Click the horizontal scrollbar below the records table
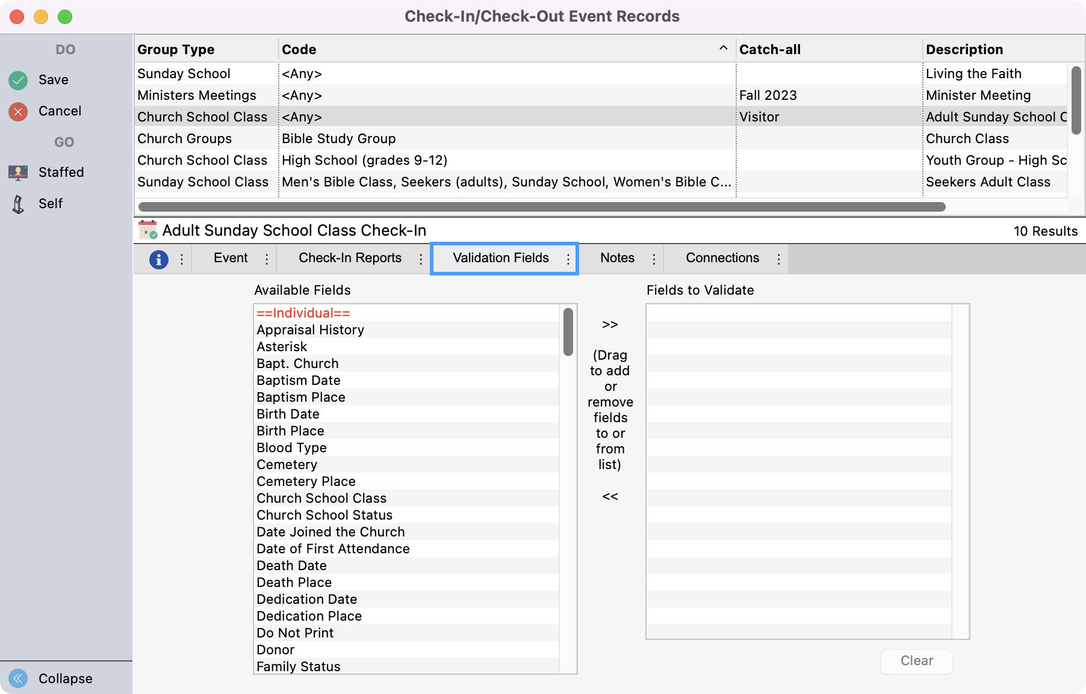Viewport: 1086px width, 694px height. (541, 207)
